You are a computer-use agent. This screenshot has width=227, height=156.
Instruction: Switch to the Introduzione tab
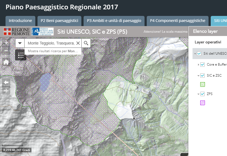(20, 21)
